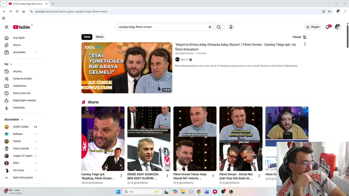The width and height of the screenshot is (349, 196).
Task: Open the Candaş Tolga Işık short thumbnail
Action: tap(103, 139)
